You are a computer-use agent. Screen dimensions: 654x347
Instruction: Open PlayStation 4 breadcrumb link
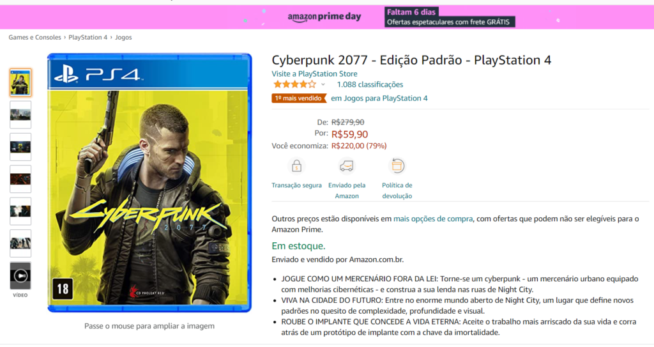pos(88,38)
